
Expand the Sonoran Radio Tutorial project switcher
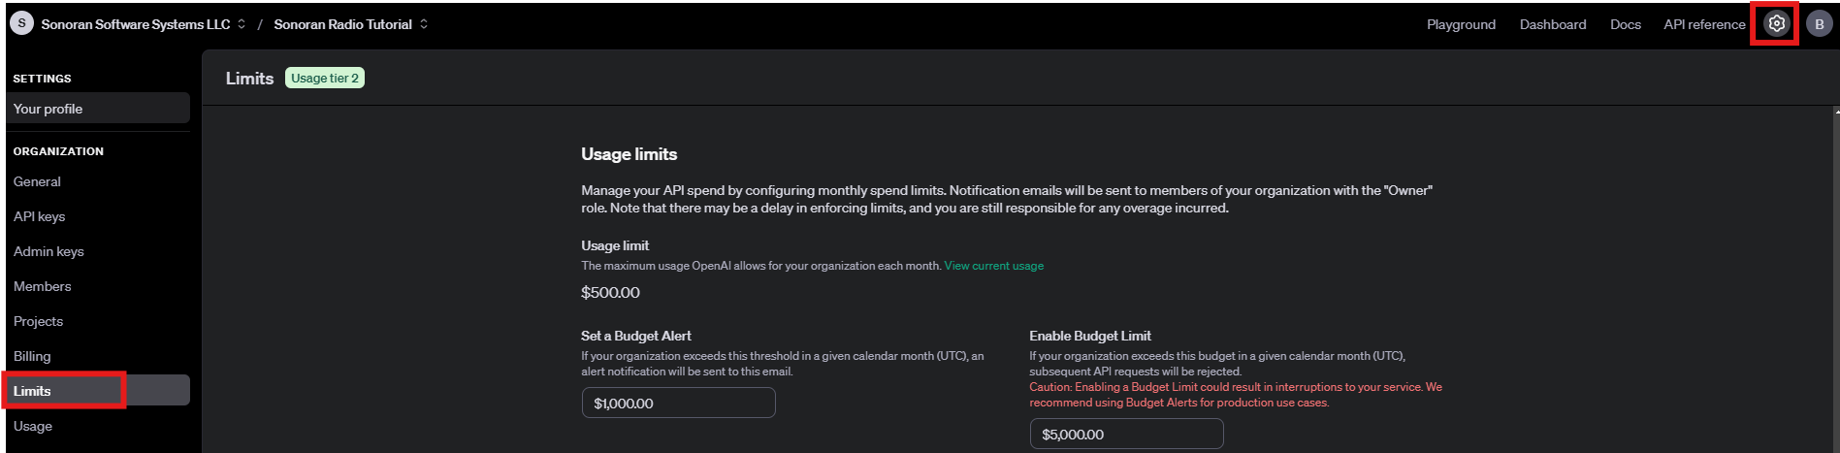pyautogui.click(x=351, y=24)
